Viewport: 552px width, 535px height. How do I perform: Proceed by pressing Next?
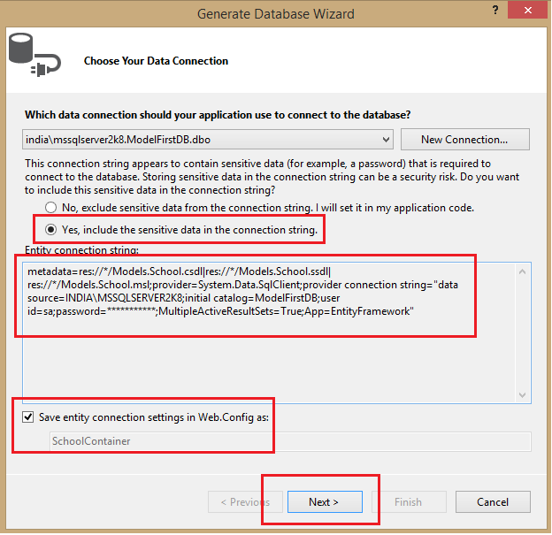coord(324,502)
